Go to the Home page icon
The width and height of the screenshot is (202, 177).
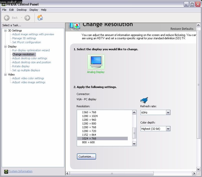click(40, 18)
